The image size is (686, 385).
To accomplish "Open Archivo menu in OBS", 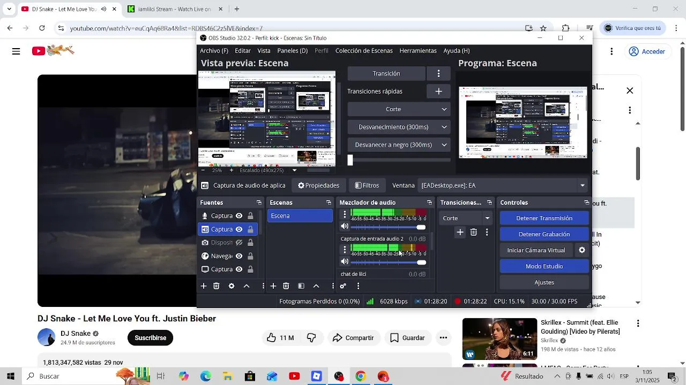I will click(214, 51).
